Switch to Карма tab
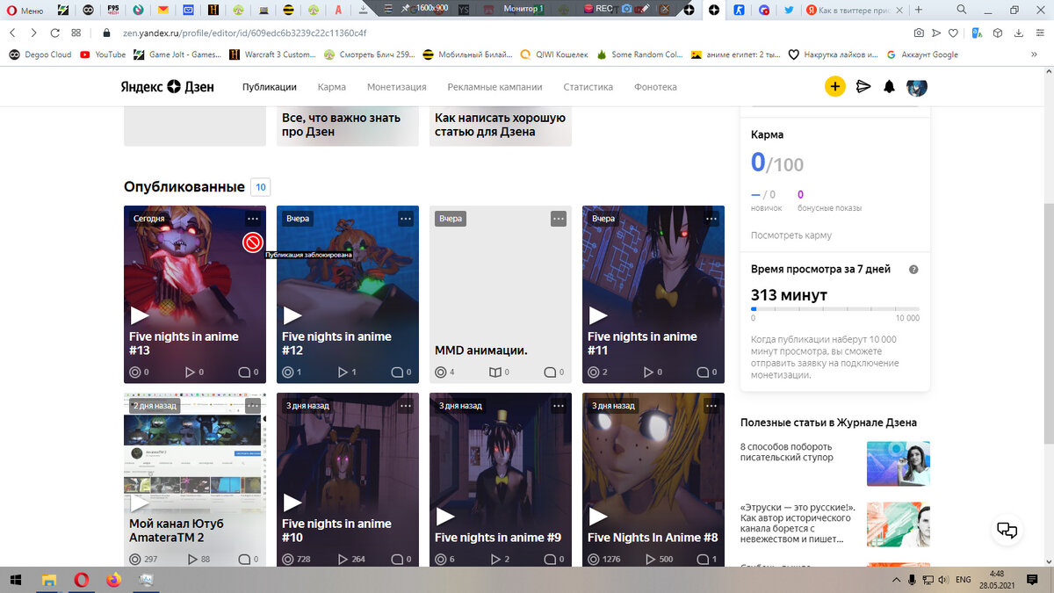 [332, 87]
